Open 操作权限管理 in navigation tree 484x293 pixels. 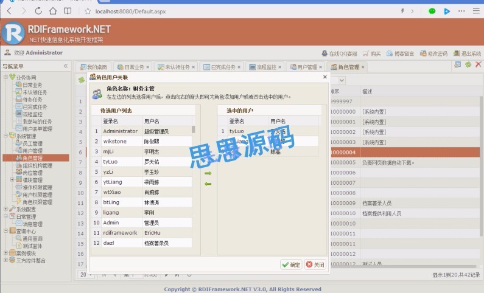point(37,187)
